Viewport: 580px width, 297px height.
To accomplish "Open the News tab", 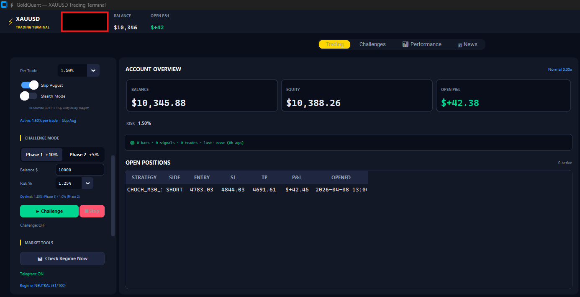I will (467, 44).
